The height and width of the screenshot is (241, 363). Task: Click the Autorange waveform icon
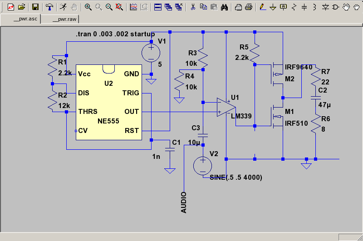click(x=133, y=7)
